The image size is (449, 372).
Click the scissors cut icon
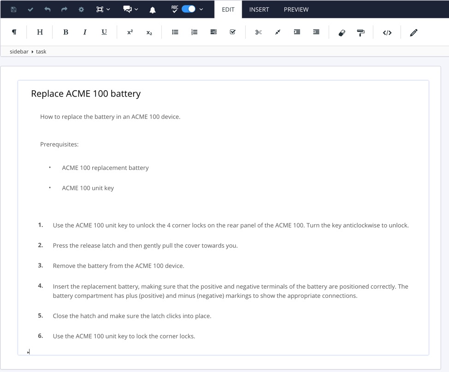pyautogui.click(x=258, y=32)
